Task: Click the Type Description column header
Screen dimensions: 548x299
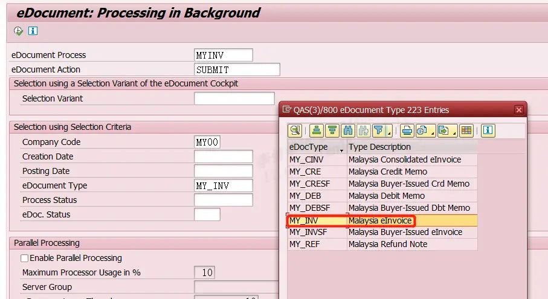Action: coord(379,147)
